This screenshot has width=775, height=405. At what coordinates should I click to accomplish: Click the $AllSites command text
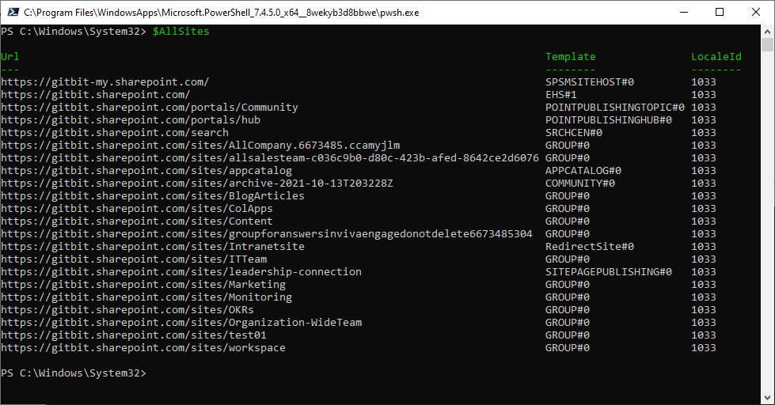(x=181, y=31)
